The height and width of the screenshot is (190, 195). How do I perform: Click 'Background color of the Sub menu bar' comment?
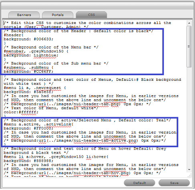click(x=56, y=64)
